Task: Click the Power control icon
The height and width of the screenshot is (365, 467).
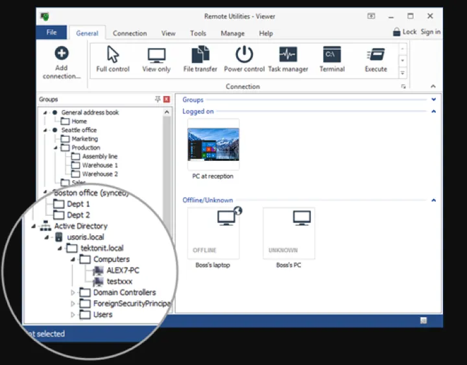Action: click(245, 55)
